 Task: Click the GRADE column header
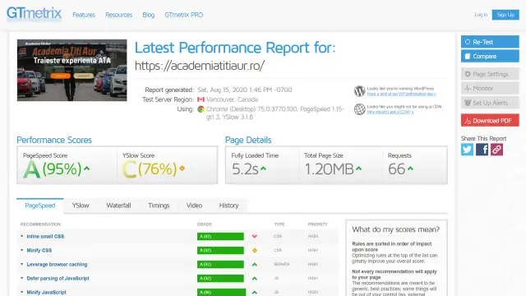(x=205, y=224)
